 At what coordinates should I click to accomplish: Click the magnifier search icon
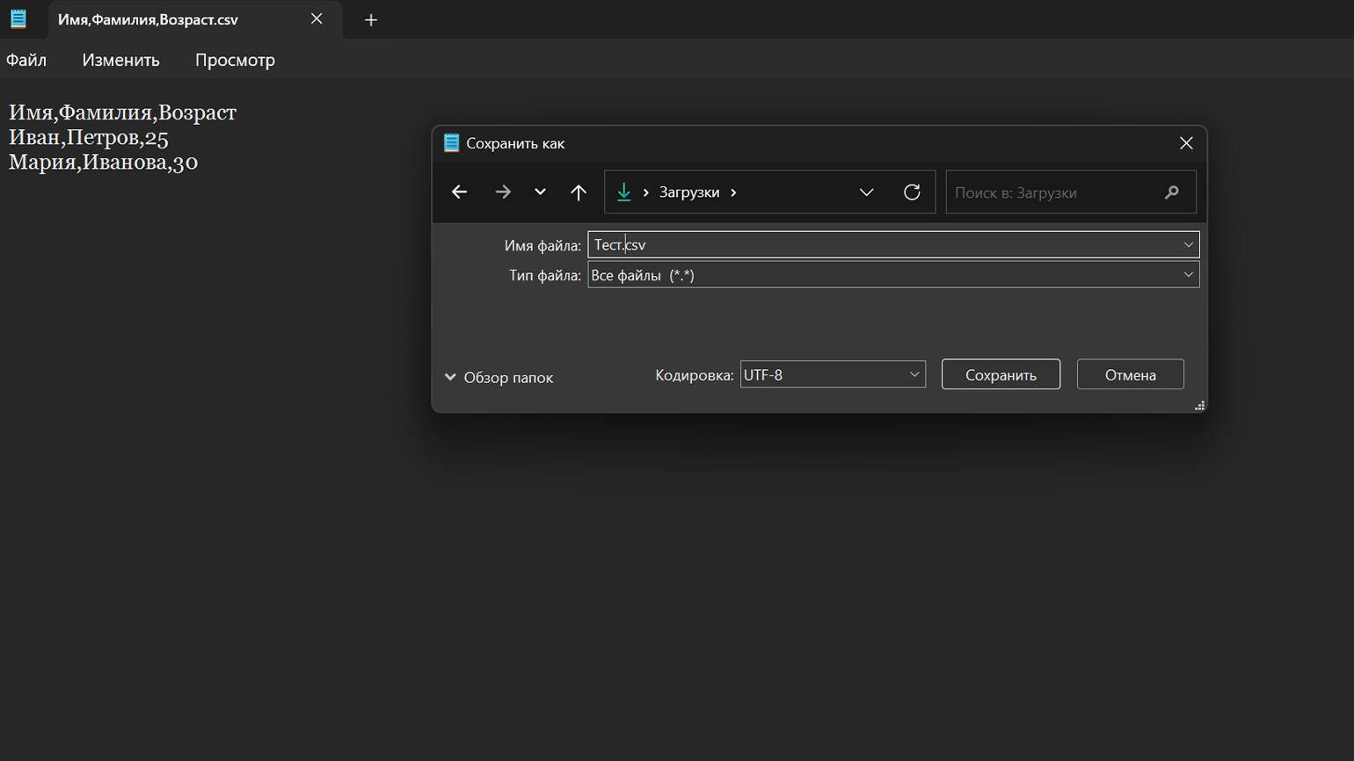[1171, 192]
